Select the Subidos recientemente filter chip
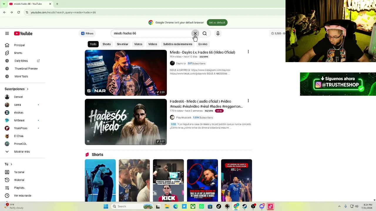Screen dimensions: 376x211 178,44
